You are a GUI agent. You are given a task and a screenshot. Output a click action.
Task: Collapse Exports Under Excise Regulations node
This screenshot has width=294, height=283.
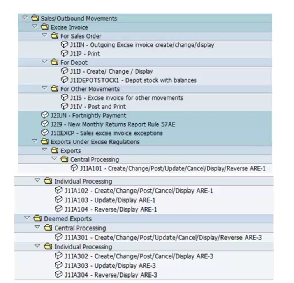click(x=35, y=141)
